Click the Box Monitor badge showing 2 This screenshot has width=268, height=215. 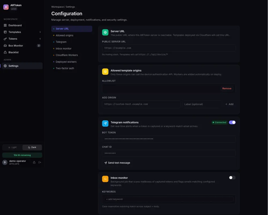click(x=39, y=46)
